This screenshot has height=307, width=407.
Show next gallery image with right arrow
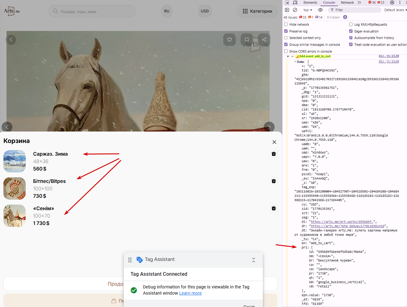[269, 127]
